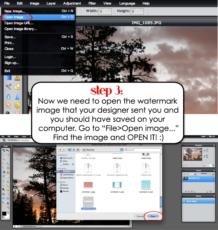
Task: Click the zoom-in icon in Navigator
Action: 203,165
